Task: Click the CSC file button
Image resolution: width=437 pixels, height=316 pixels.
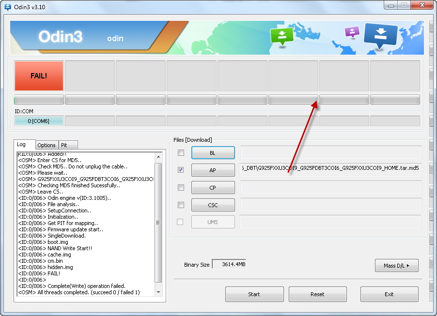Action: coord(213,205)
